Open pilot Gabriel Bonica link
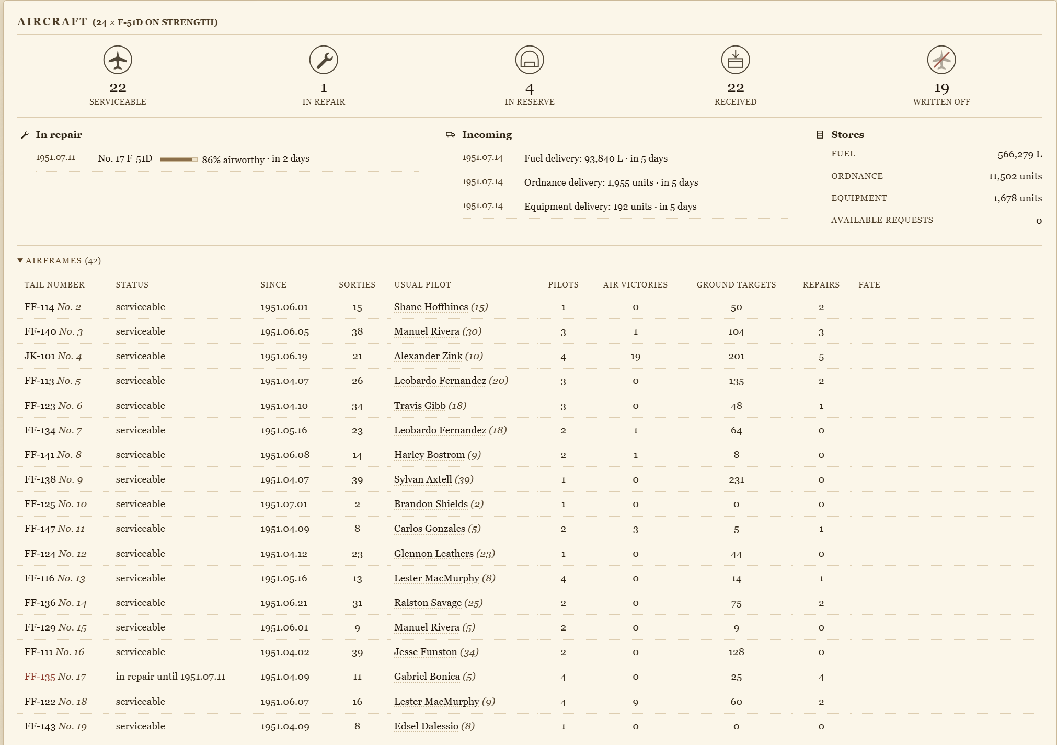1057x745 pixels. click(427, 677)
